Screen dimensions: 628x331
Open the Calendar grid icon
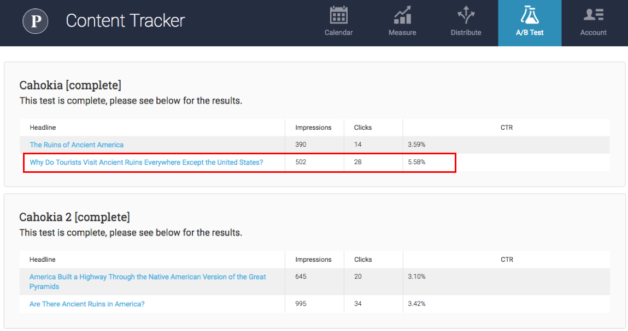click(x=338, y=15)
